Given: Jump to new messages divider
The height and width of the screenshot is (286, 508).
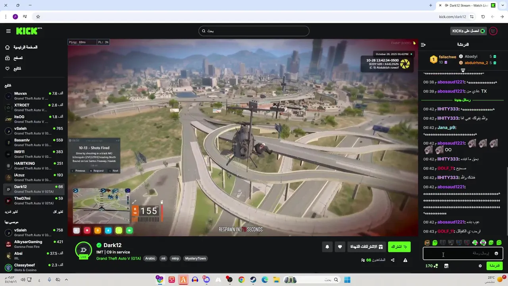Looking at the screenshot, I should click(462, 100).
